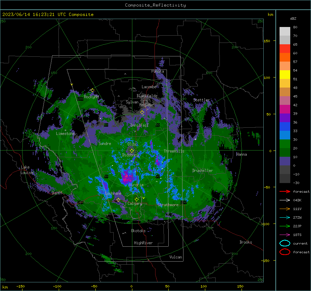Select the bright green 20-30 dBZ swatch
The image size is (311, 291).
pyautogui.click(x=285, y=144)
